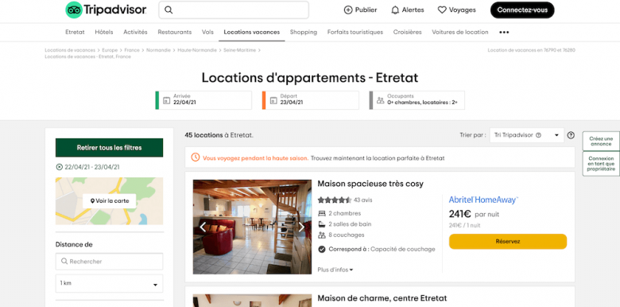The height and width of the screenshot is (307, 620).
Task: Show next photo of Maison spacieuse
Action: coord(302,227)
